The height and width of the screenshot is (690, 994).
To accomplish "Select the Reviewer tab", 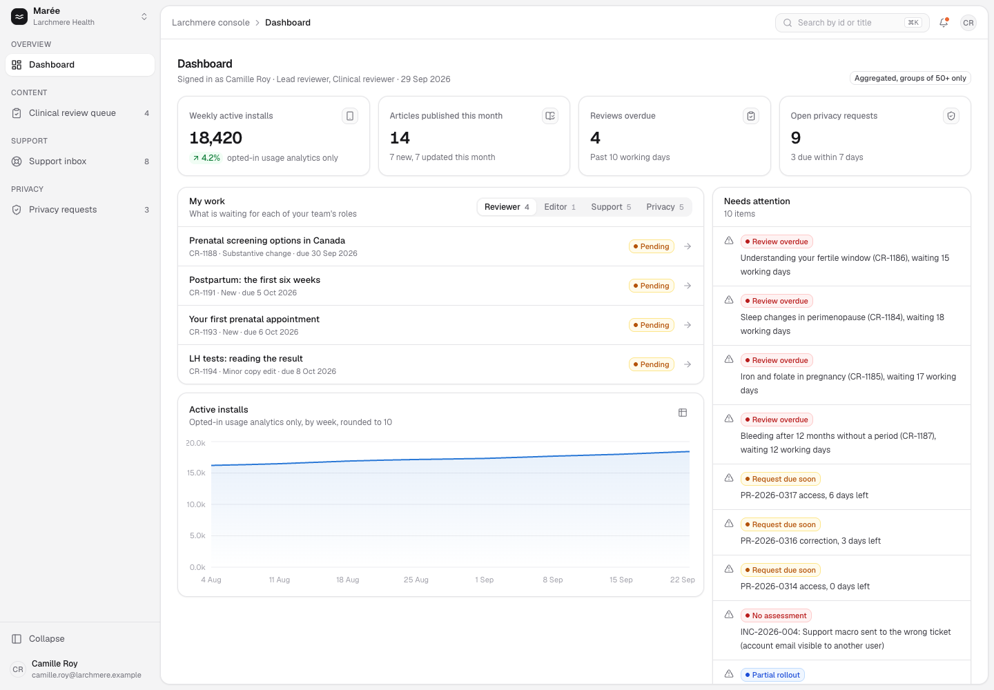I will click(507, 207).
